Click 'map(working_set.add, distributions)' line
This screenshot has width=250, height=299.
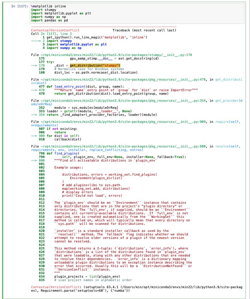(96, 189)
